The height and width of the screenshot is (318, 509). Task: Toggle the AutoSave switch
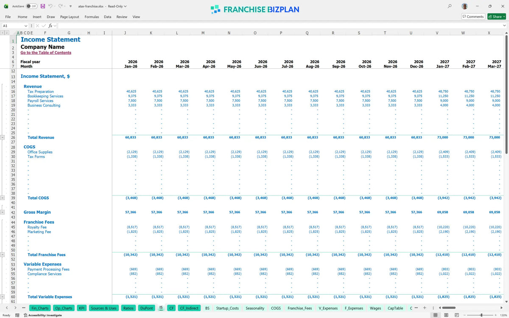[31, 6]
